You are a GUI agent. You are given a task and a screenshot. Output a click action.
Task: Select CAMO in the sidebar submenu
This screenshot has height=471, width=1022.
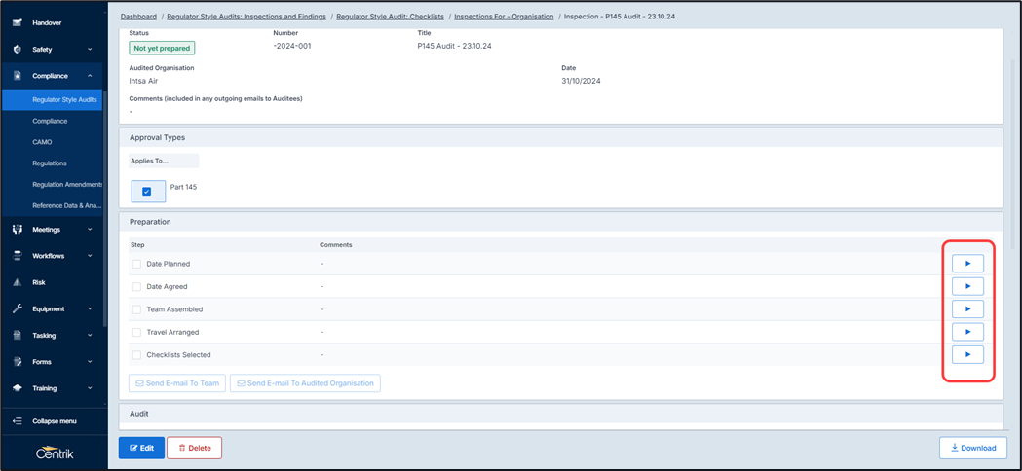coord(42,142)
